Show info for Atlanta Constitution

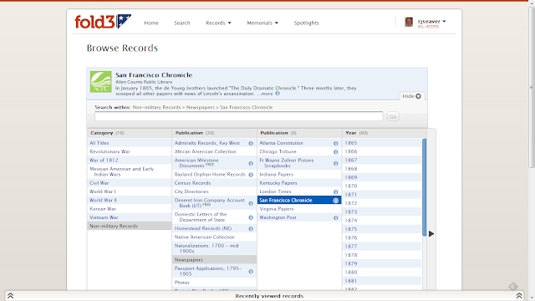pyautogui.click(x=336, y=143)
